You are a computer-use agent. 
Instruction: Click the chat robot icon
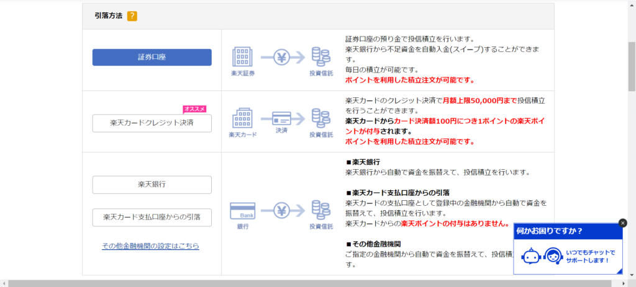coord(530,256)
